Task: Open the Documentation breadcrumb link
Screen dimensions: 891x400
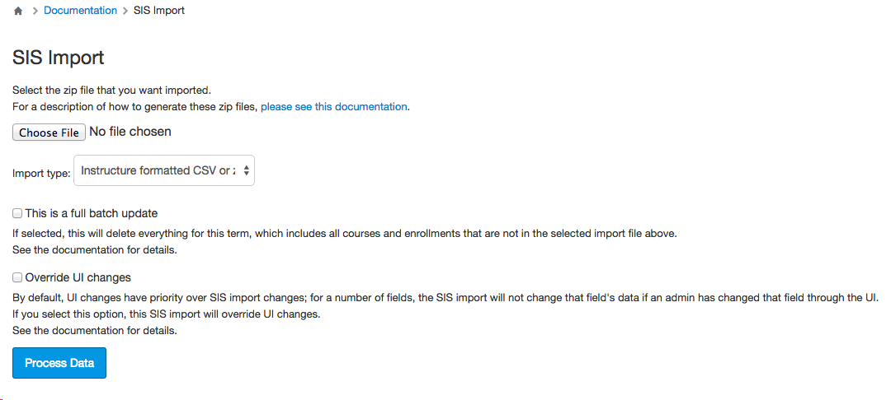Action: pos(80,10)
